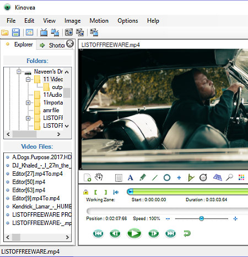
Task: Select the line drawing tool
Action: click(x=155, y=178)
